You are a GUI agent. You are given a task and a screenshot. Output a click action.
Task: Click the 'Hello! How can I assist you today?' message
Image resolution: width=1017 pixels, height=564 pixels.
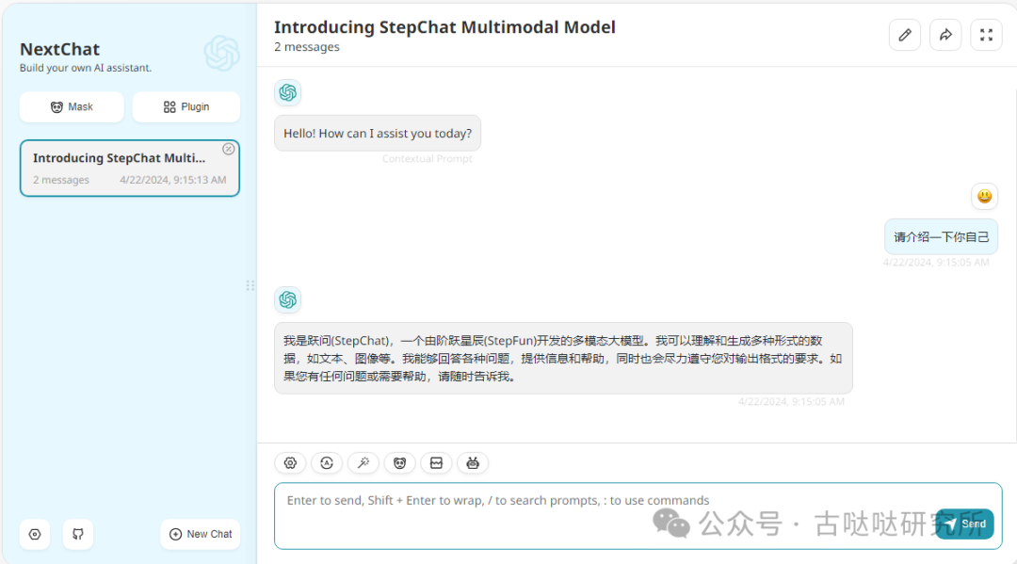coord(378,134)
